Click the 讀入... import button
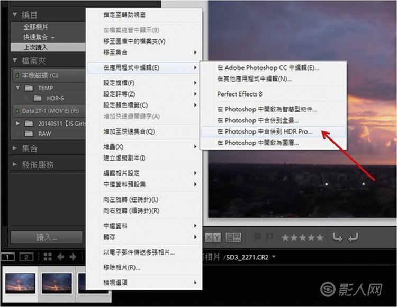Screen dimensions: 397x307 [47, 238]
